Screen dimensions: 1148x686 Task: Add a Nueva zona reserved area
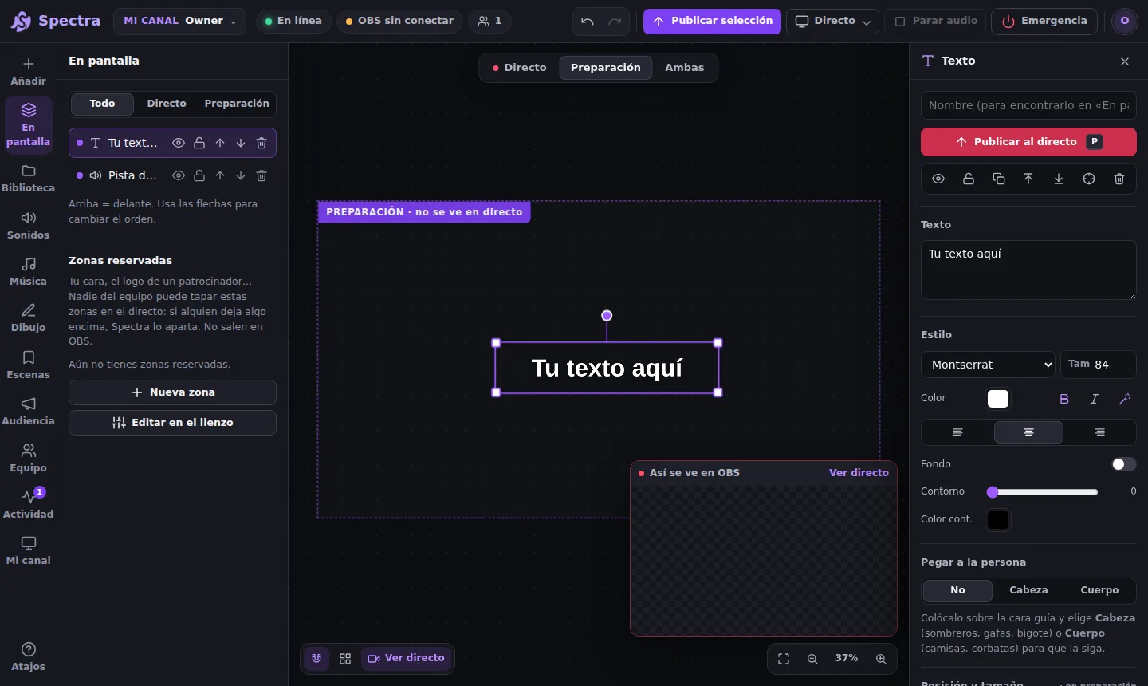pos(172,392)
